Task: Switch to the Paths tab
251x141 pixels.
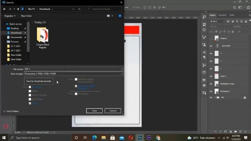Action: click(x=232, y=15)
